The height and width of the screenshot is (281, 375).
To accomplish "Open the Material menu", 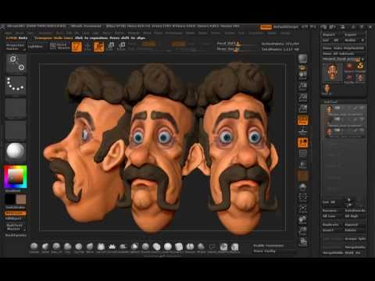I will pos(134,33).
